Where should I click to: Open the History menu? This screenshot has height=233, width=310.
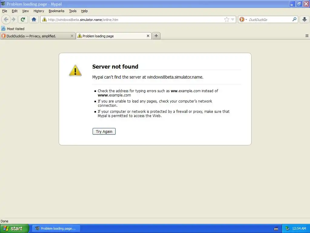39,11
